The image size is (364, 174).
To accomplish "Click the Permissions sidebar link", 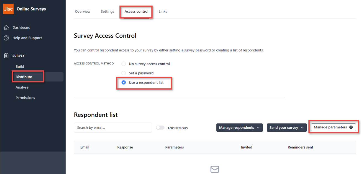I will 25,98.
